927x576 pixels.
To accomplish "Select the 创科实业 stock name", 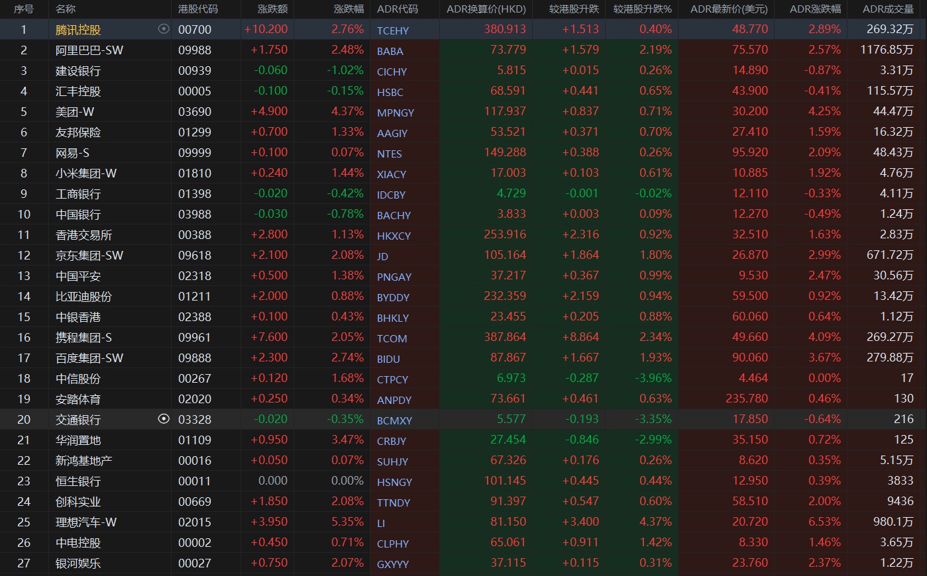I will point(78,502).
